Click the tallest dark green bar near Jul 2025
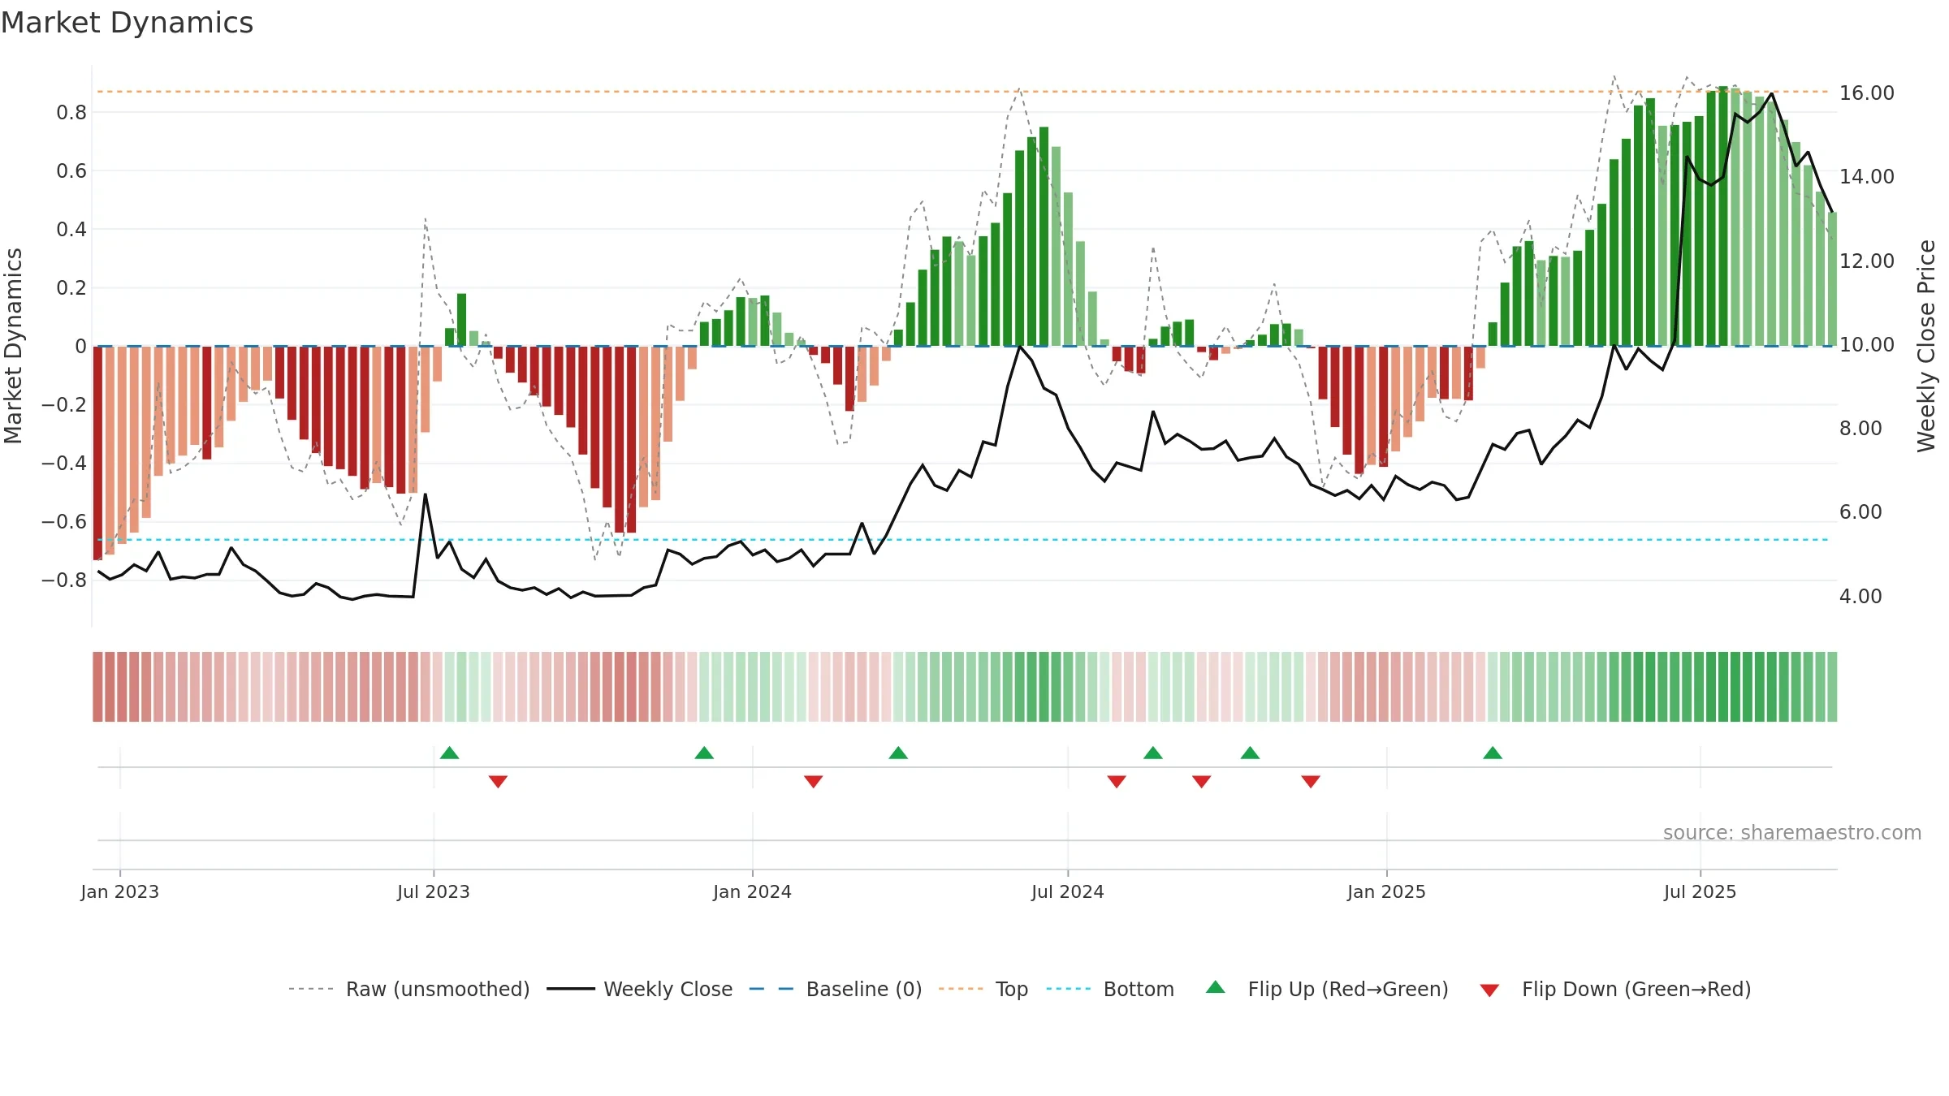 click(x=1723, y=216)
